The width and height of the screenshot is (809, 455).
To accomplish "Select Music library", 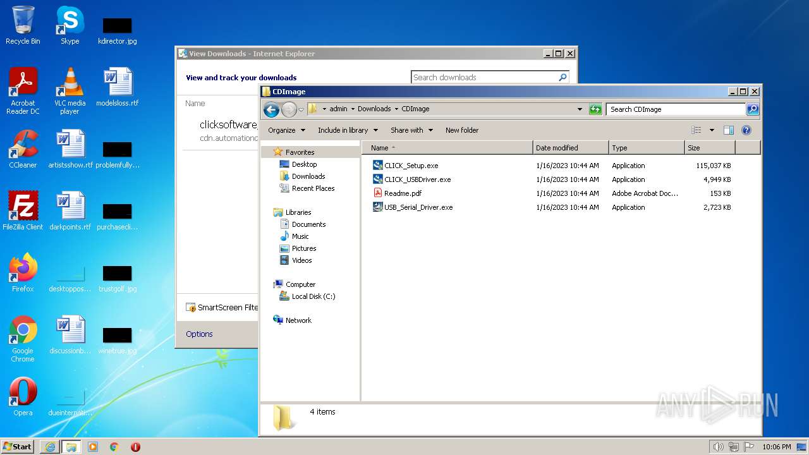I will click(294, 236).
